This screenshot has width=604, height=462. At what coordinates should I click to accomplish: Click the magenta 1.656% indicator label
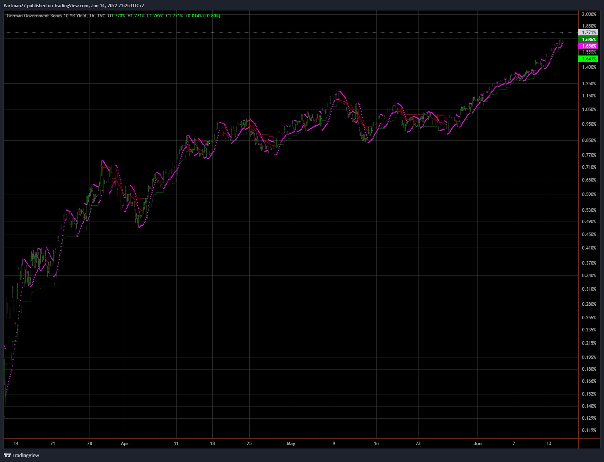pyautogui.click(x=589, y=46)
